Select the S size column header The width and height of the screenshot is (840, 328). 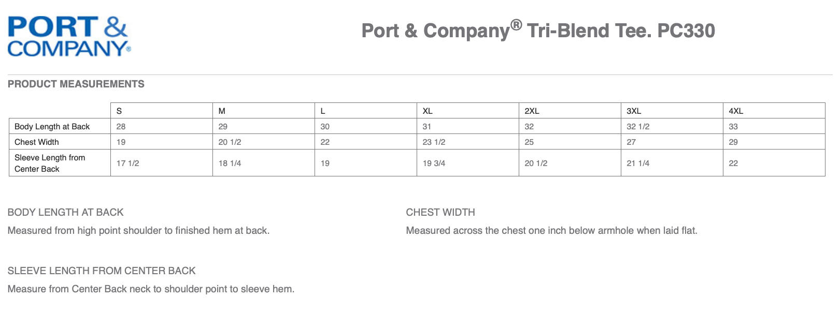click(119, 111)
